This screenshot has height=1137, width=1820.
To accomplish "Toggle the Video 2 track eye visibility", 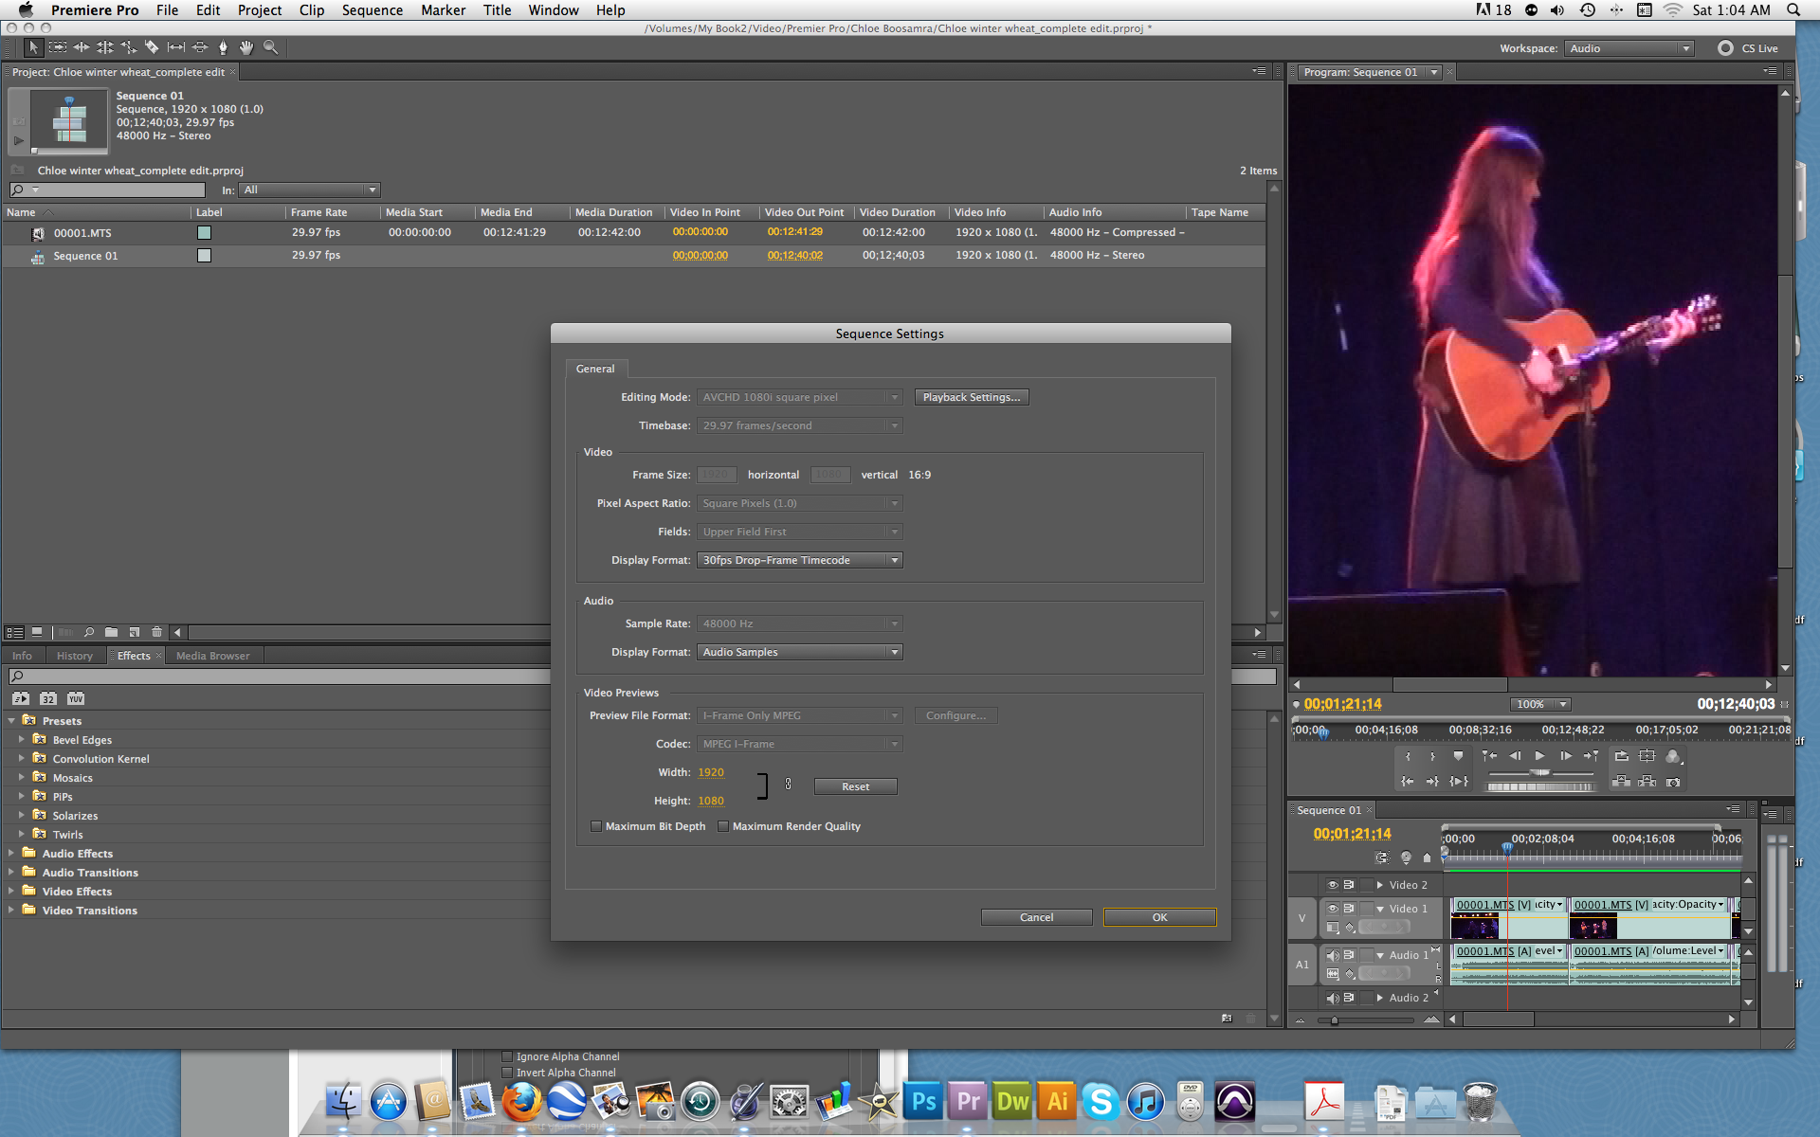I will pyautogui.click(x=1333, y=885).
